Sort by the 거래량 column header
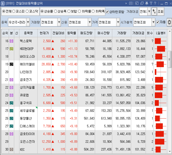Image resolution: width=172 pixels, height=155 pixels. [x=122, y=33]
